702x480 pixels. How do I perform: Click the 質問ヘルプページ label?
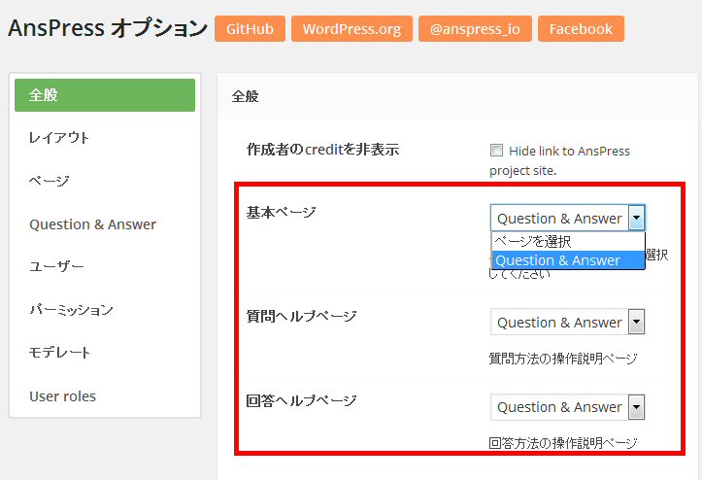[x=301, y=317]
